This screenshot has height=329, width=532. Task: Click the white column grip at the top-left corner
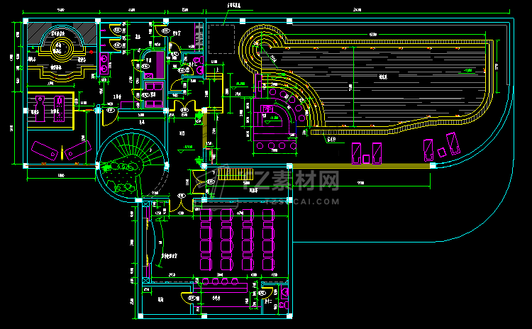[26, 21]
